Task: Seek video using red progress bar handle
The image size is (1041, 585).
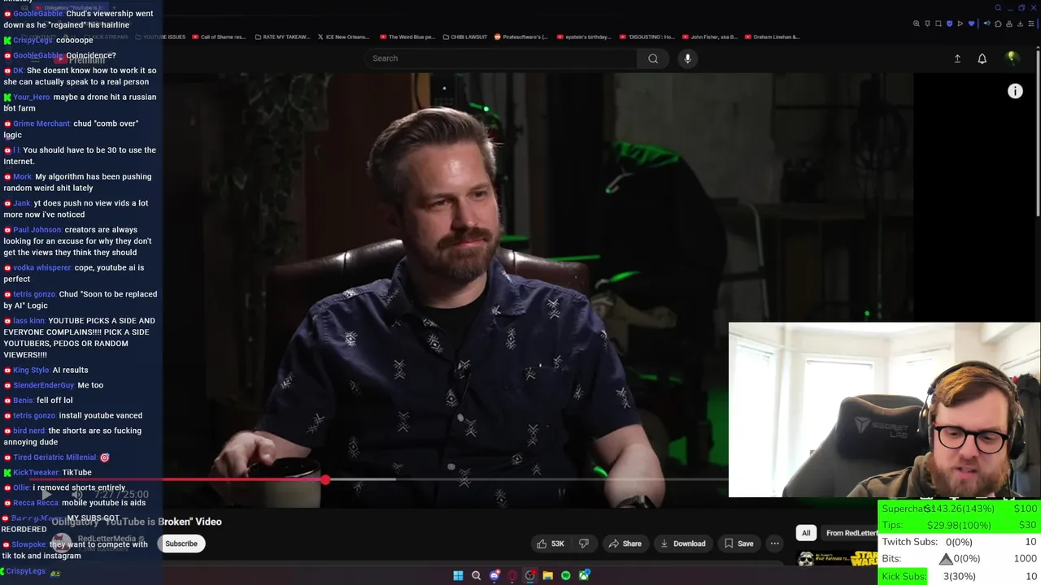Action: pos(325,480)
